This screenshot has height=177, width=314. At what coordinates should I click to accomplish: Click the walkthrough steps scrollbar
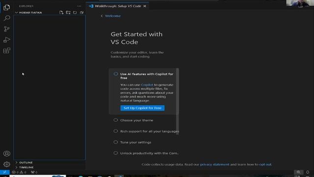(x=178, y=101)
